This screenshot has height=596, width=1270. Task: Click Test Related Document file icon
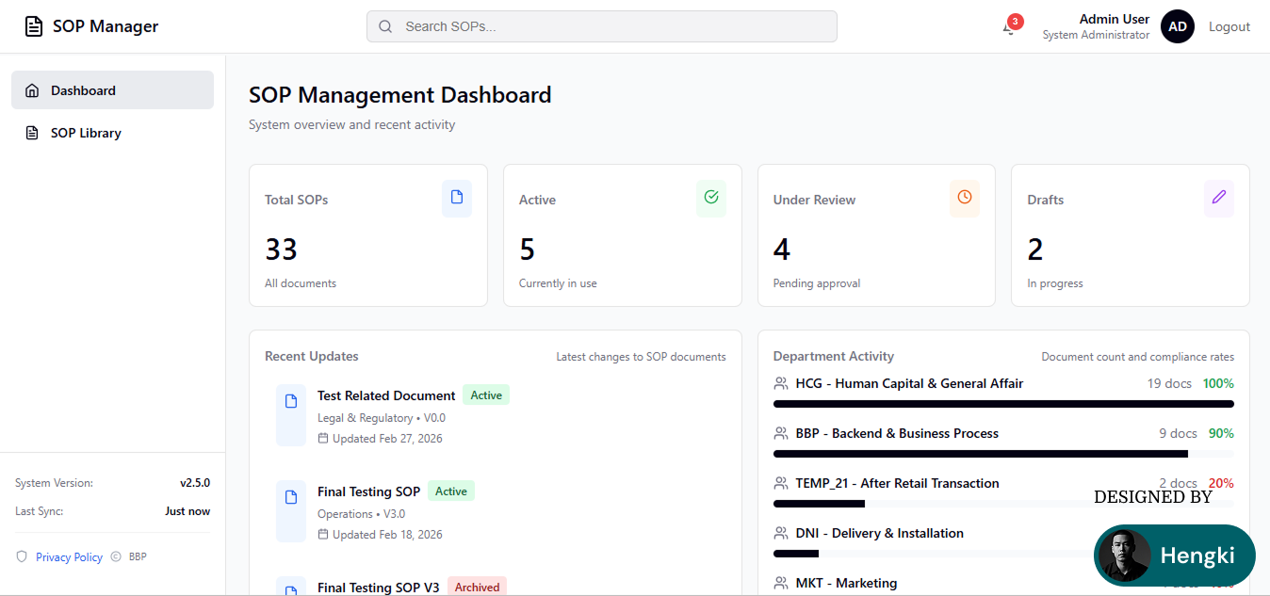[291, 402]
